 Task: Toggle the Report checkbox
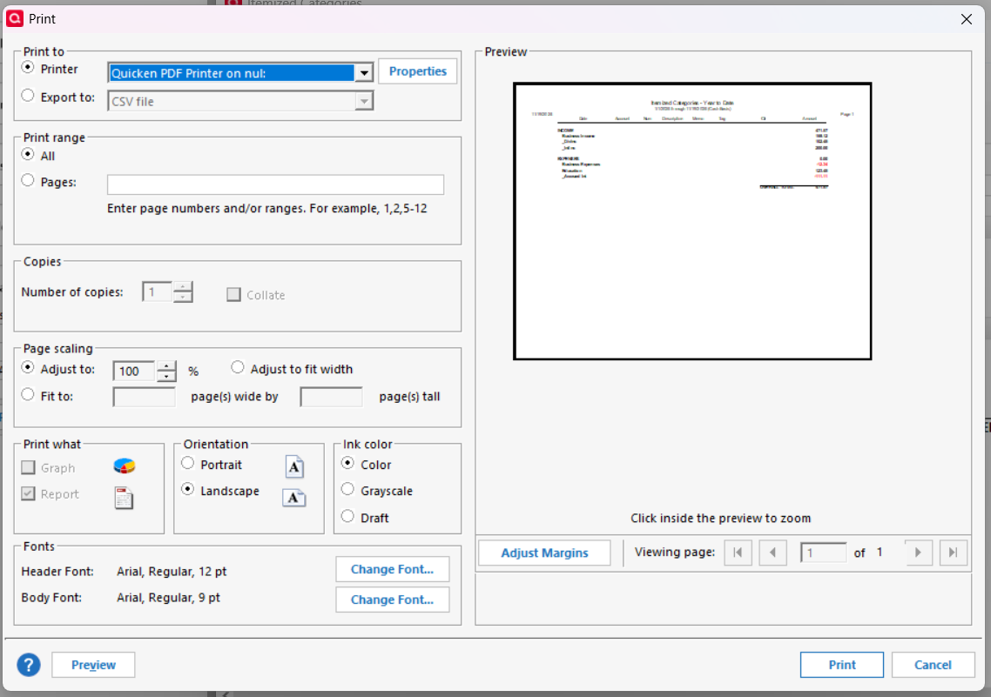tap(28, 493)
